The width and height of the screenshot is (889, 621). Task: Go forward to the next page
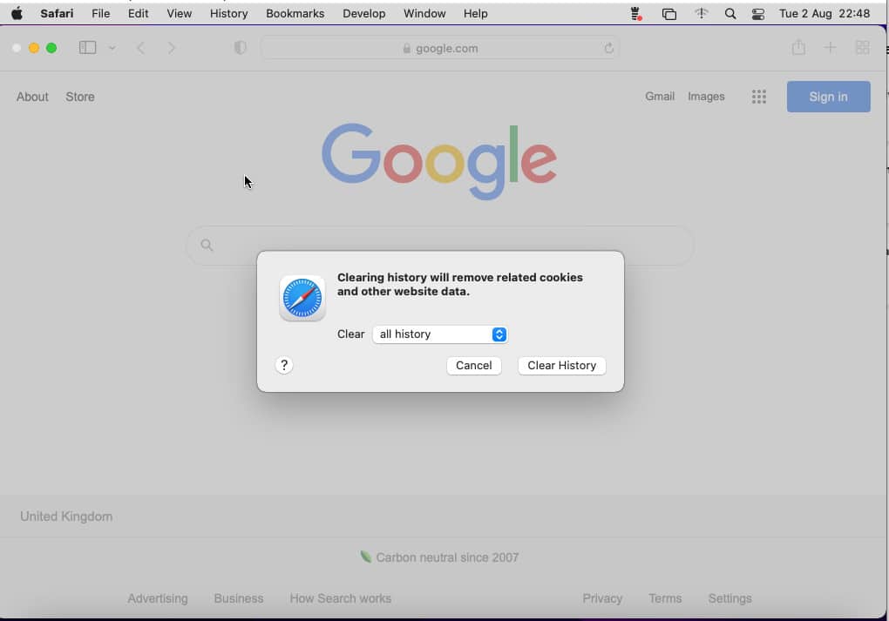point(172,48)
